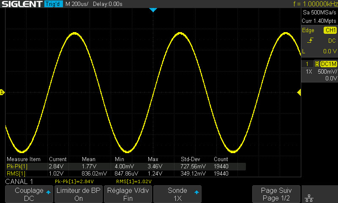This screenshot has height=203, width=338.
Task: Click the Pk-Pk Std-Dev 727.56mV
Action: 193,166
